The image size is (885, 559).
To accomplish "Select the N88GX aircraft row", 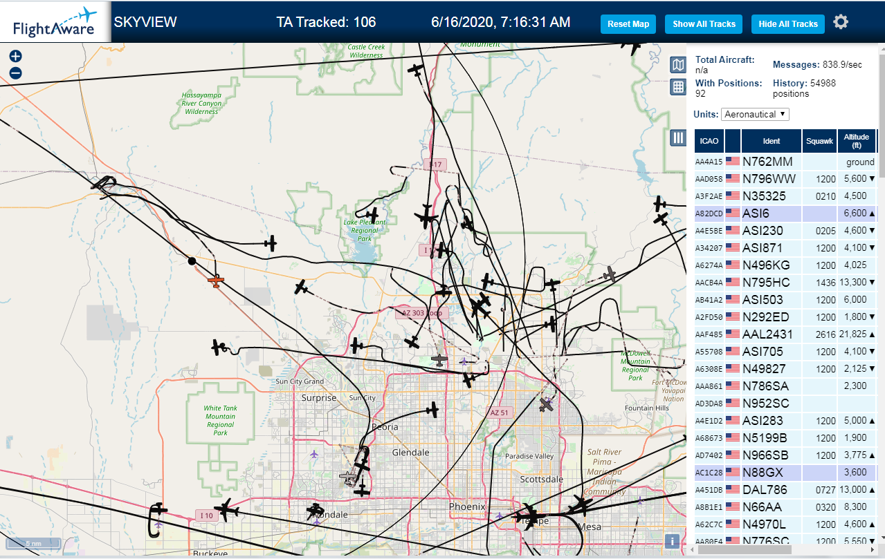I will point(786,473).
